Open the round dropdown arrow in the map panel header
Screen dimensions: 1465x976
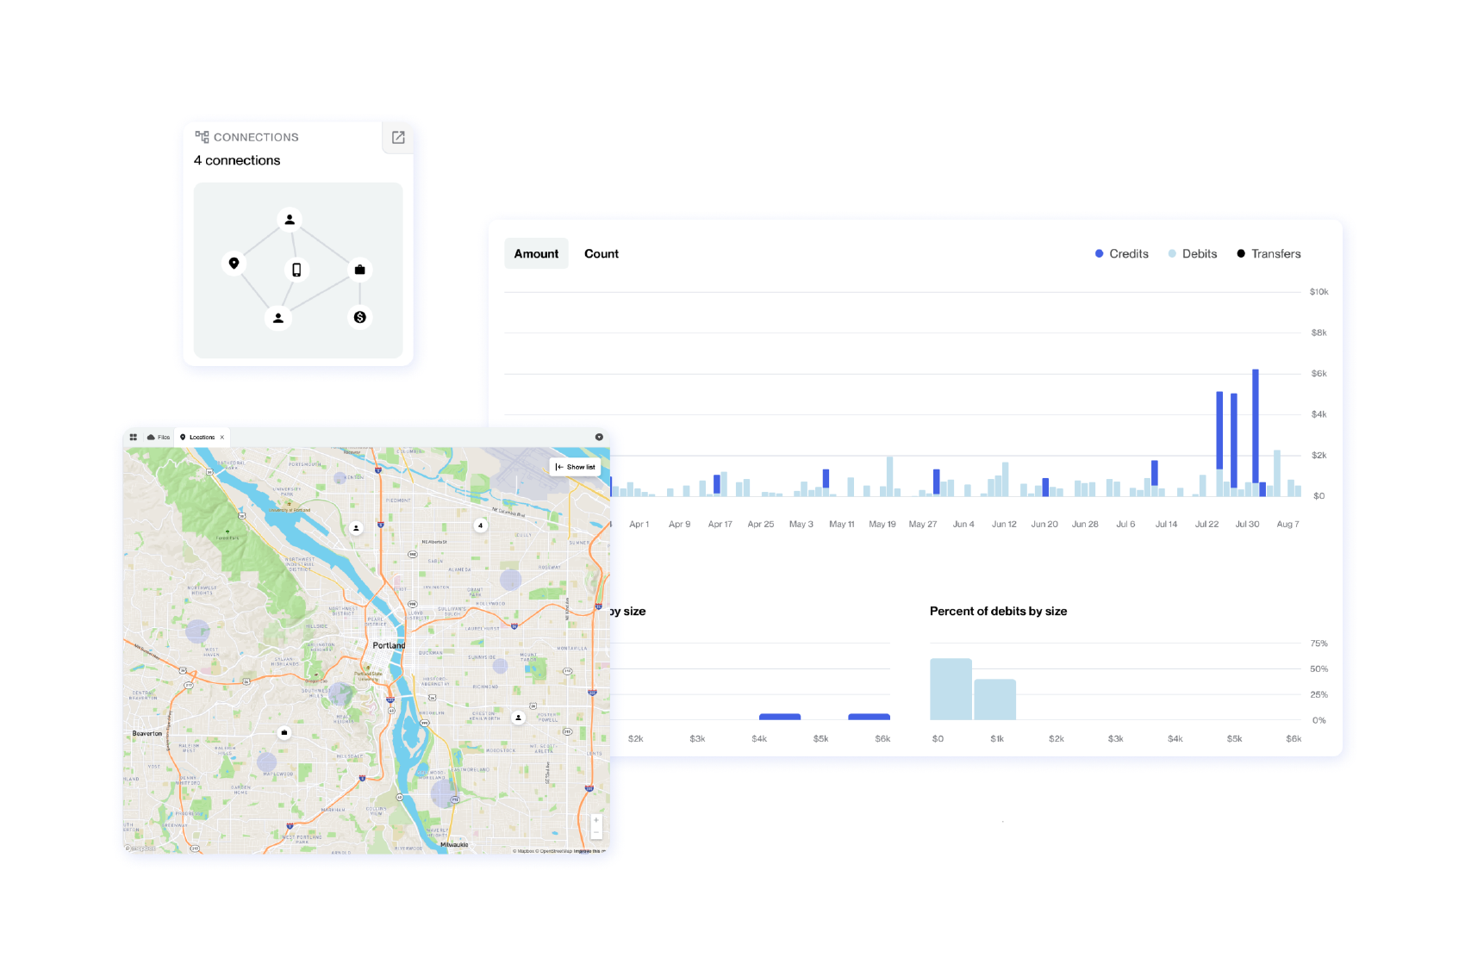point(599,438)
